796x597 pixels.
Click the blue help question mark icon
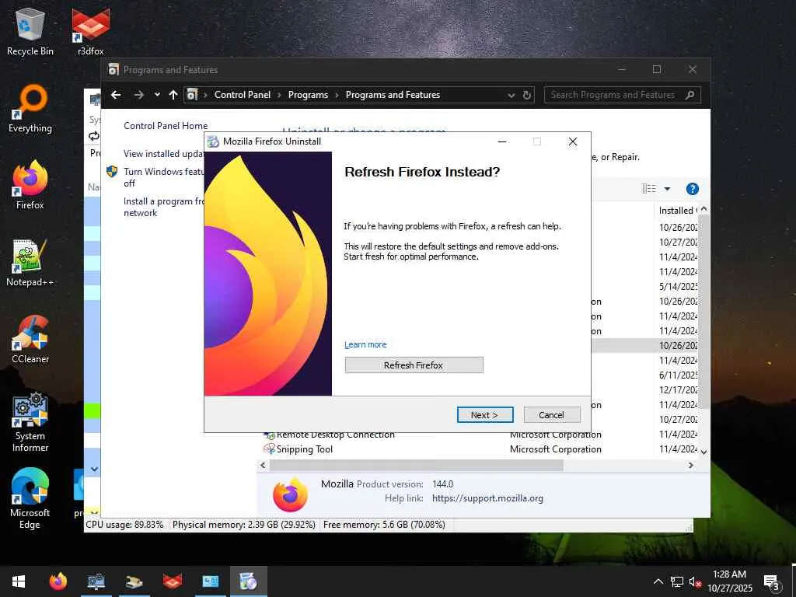[x=692, y=189]
